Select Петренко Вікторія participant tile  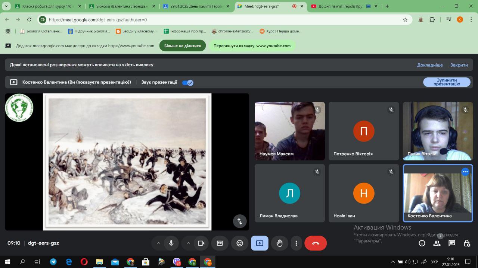pos(364,131)
